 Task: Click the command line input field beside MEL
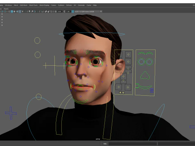pos(133,144)
